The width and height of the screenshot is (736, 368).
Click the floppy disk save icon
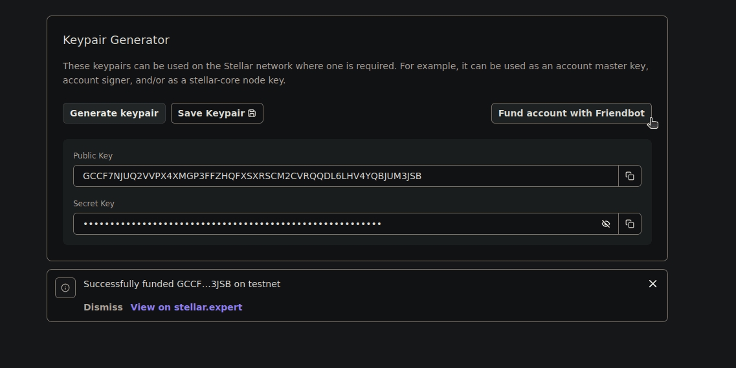[252, 113]
